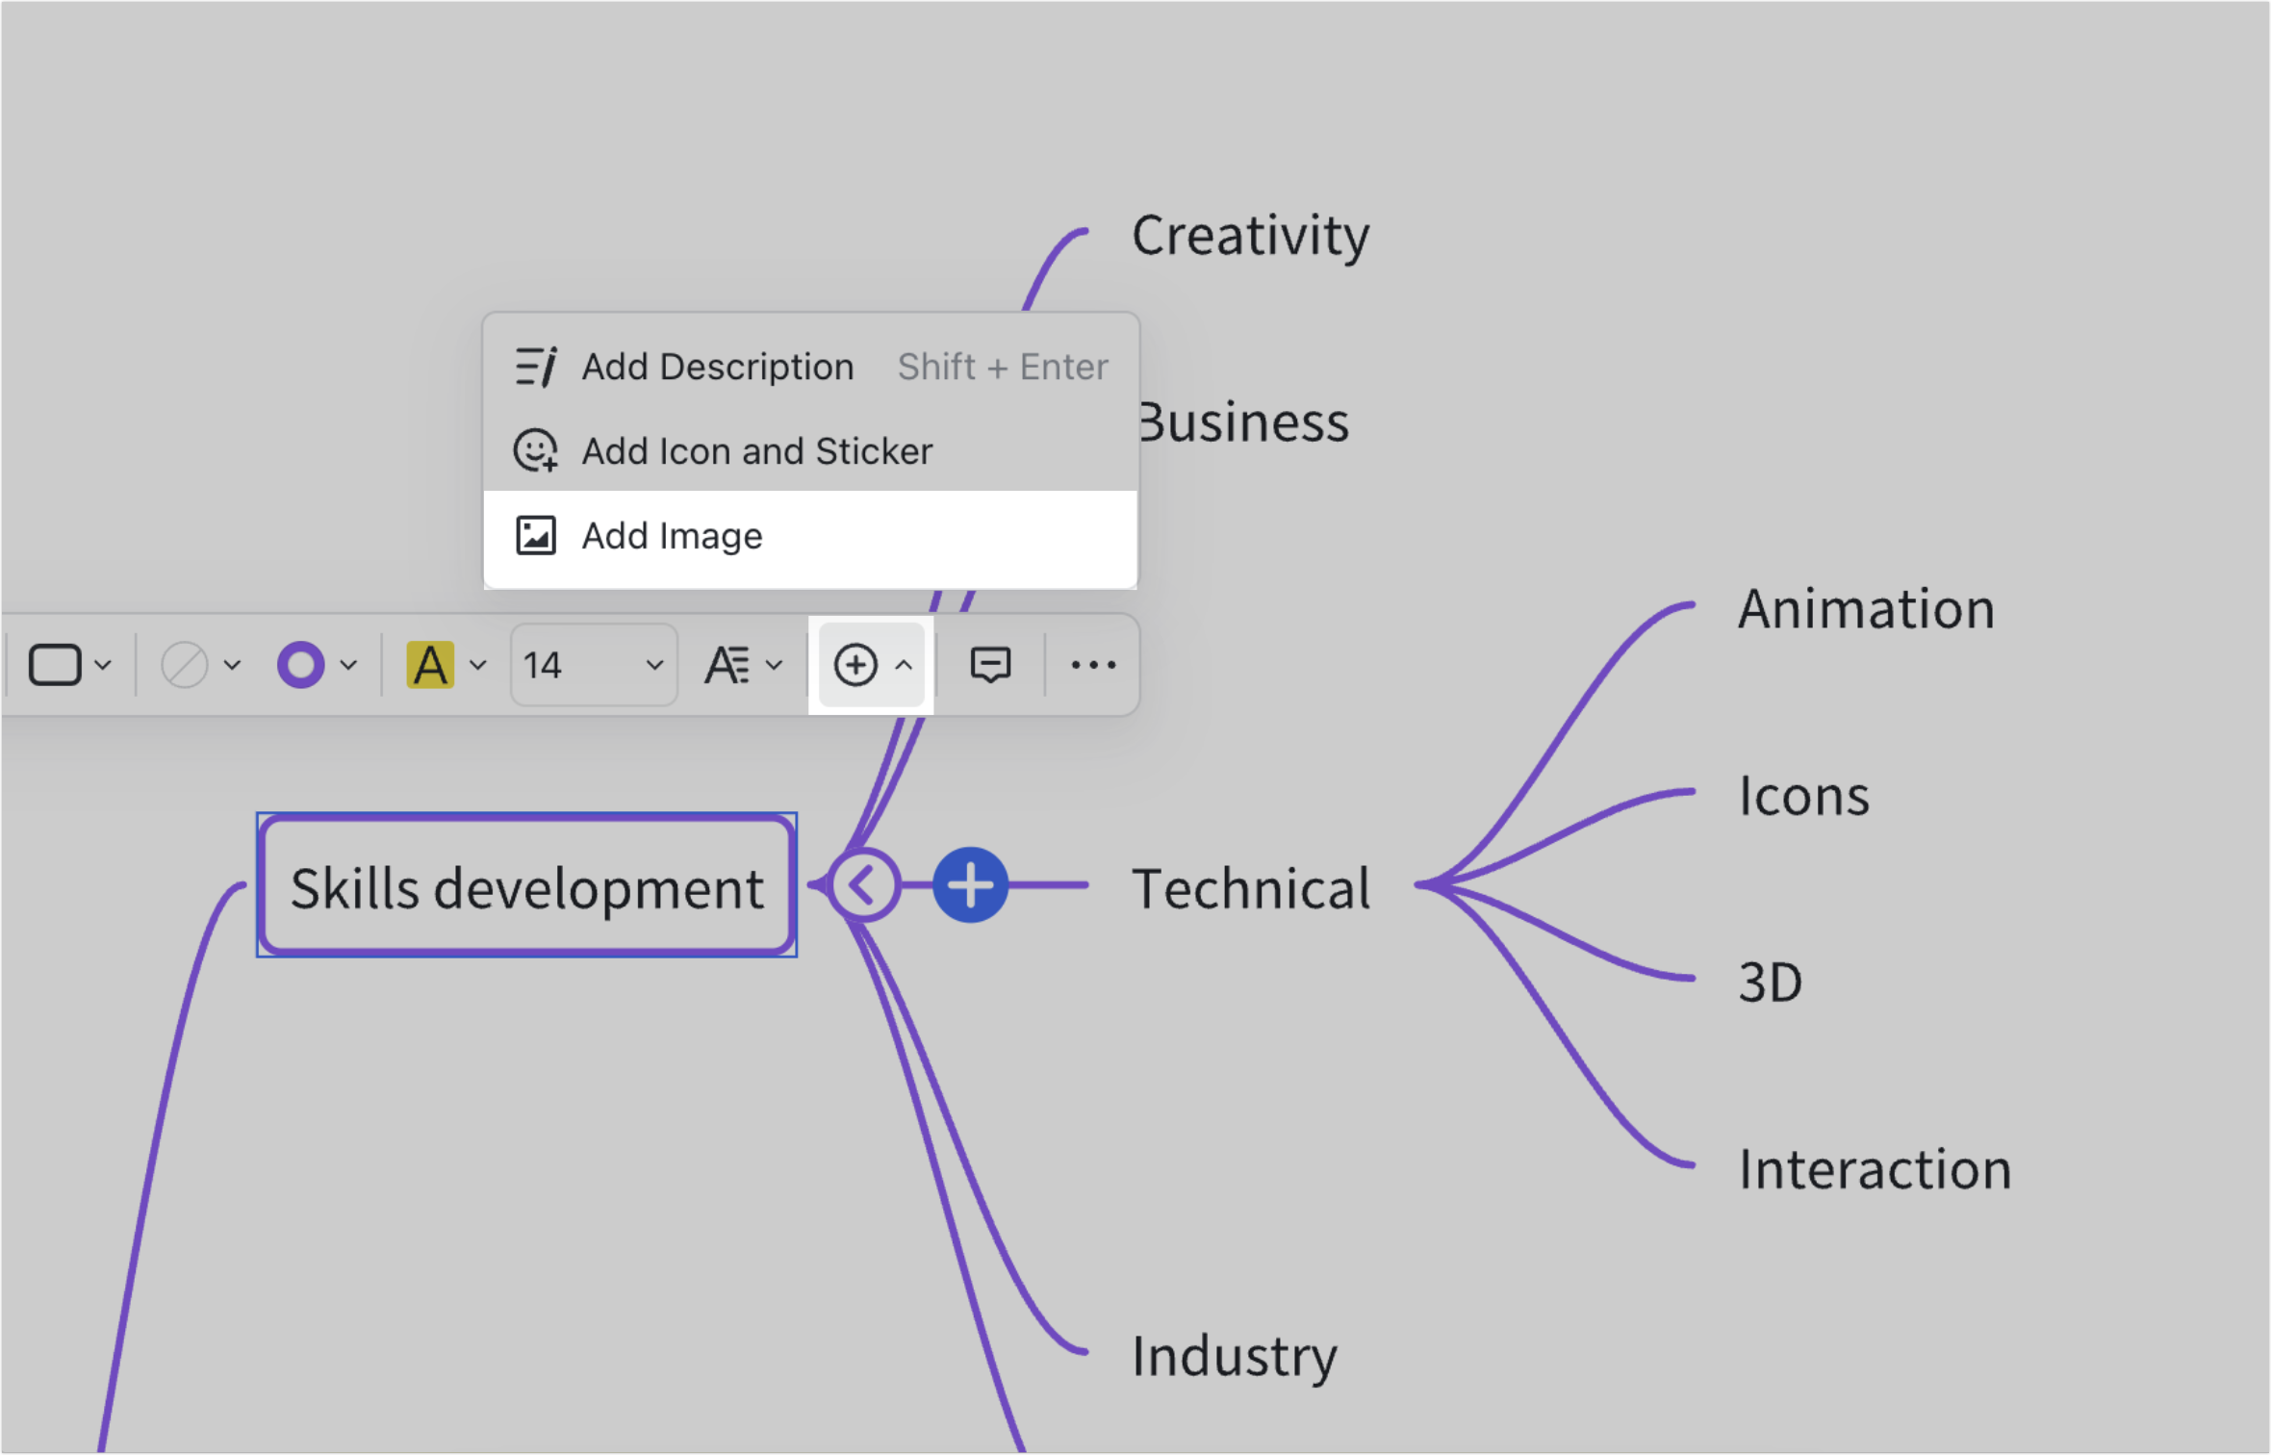The image size is (2271, 1455).
Task: Select the Icons node
Action: tap(1803, 796)
